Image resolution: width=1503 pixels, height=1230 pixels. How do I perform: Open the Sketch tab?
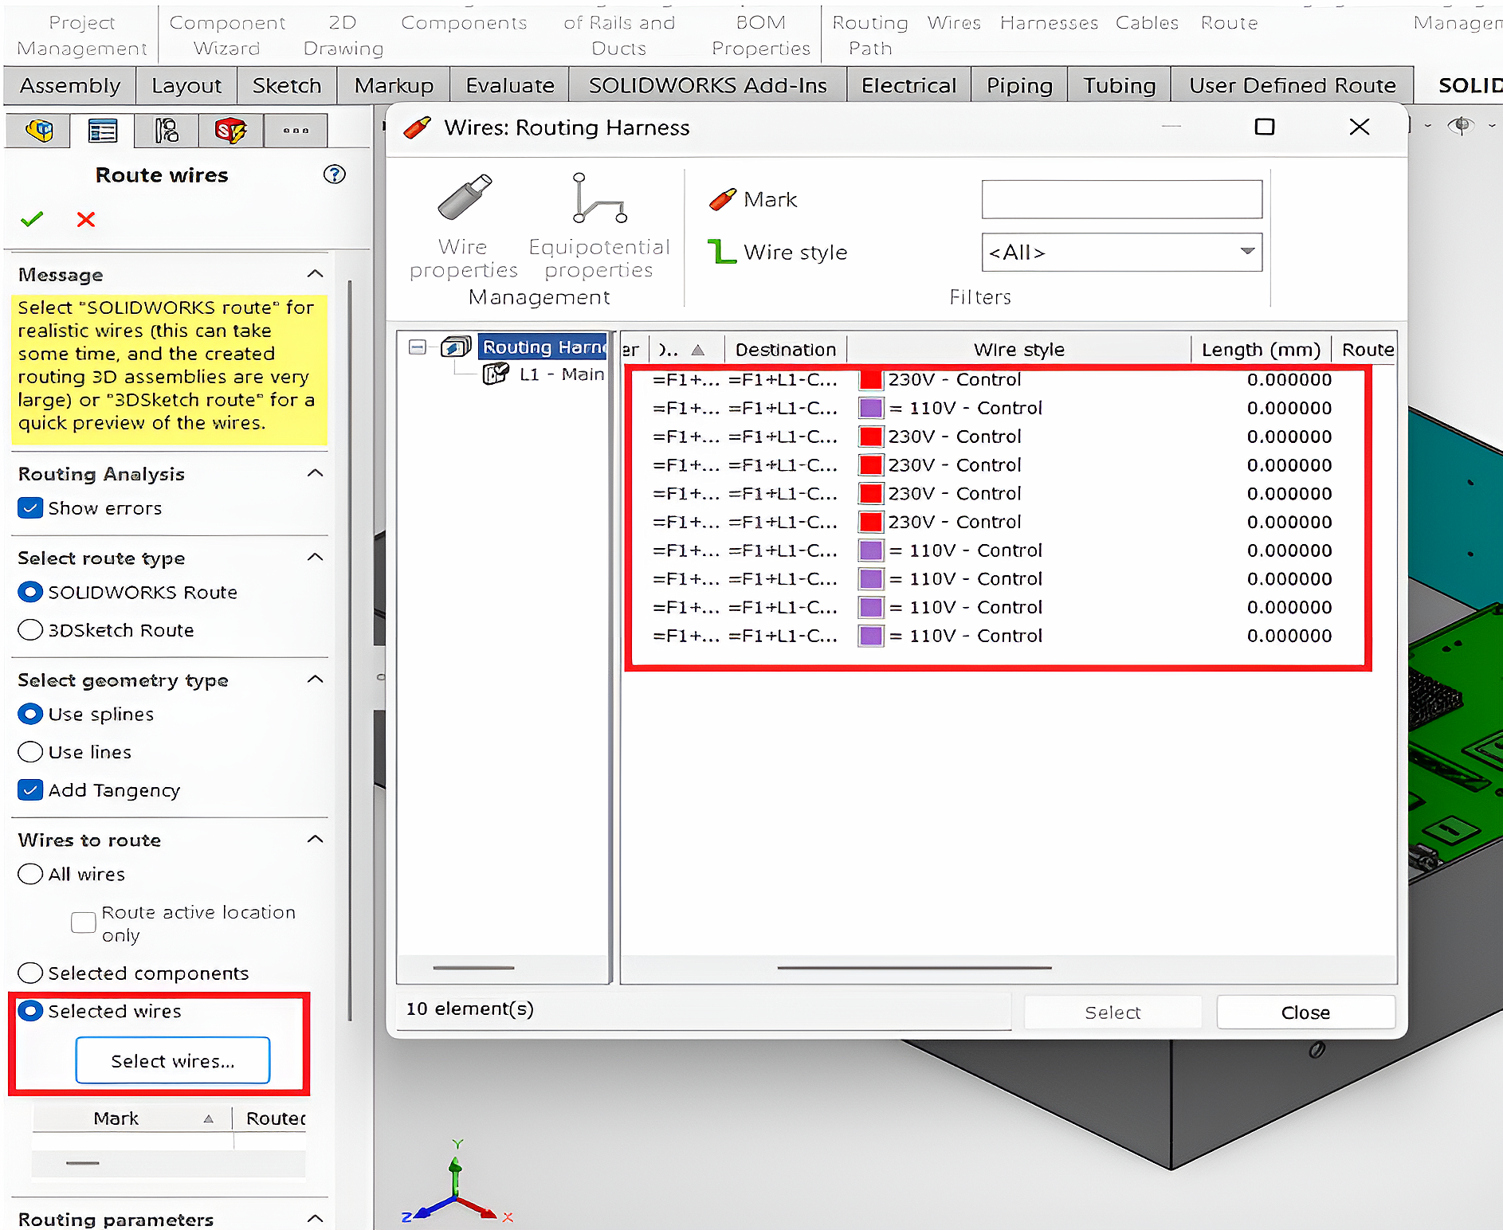[x=287, y=85]
